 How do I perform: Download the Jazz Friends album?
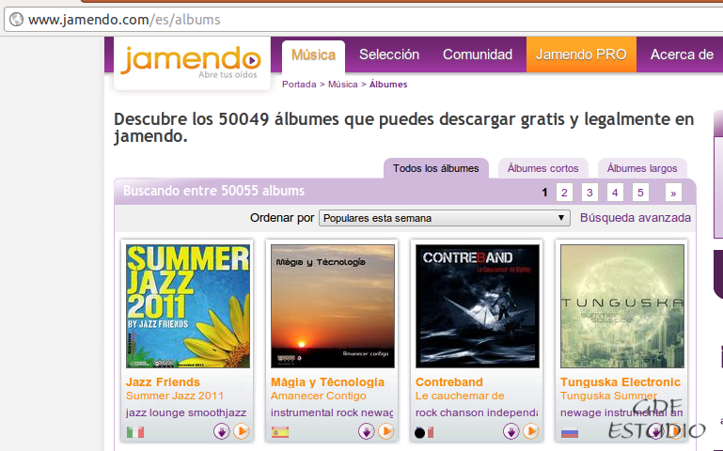[221, 431]
